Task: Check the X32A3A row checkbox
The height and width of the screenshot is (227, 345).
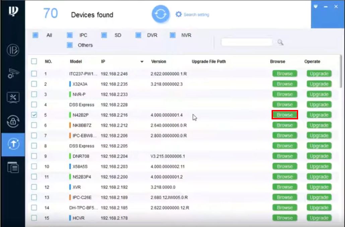Action: [34, 84]
